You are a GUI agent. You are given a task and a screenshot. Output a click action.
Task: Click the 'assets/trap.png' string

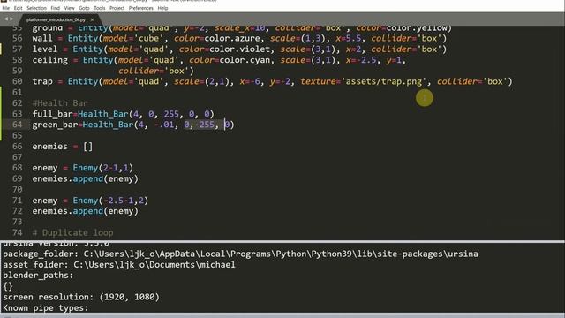(x=383, y=81)
